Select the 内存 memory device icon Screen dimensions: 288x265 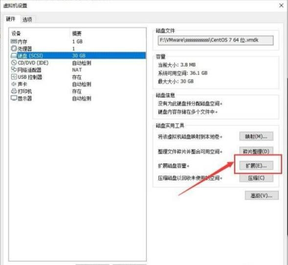14,42
